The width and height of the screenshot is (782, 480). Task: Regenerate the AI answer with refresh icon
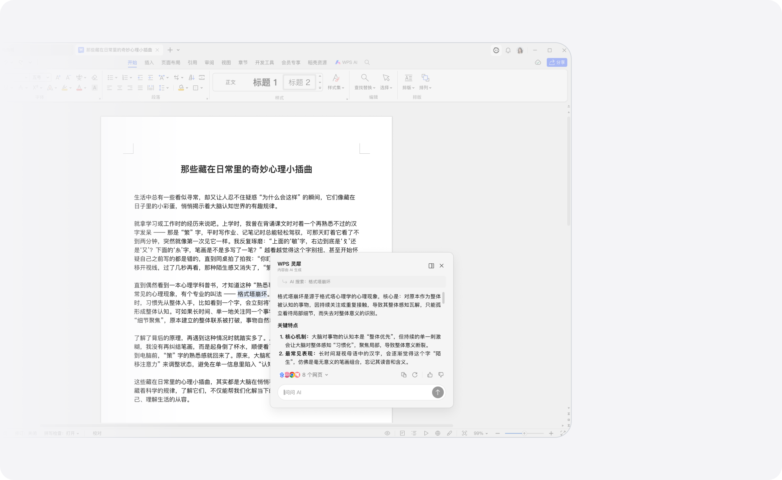click(x=415, y=375)
